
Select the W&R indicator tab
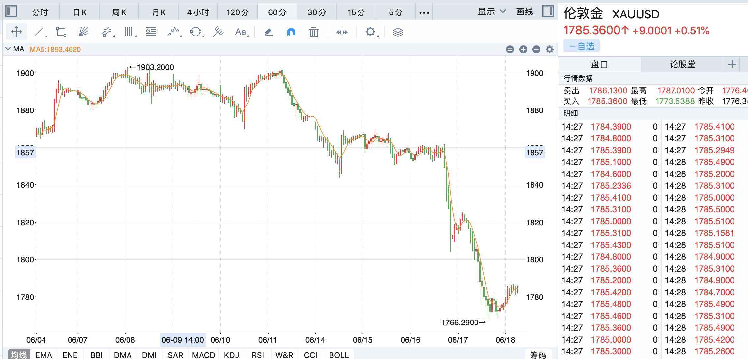click(284, 355)
